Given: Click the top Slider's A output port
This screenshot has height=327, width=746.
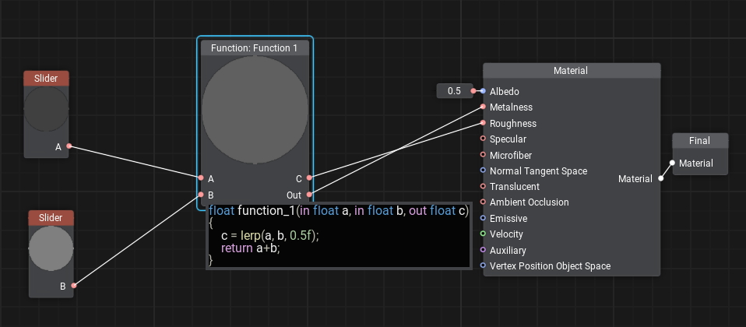Looking at the screenshot, I should tap(69, 146).
